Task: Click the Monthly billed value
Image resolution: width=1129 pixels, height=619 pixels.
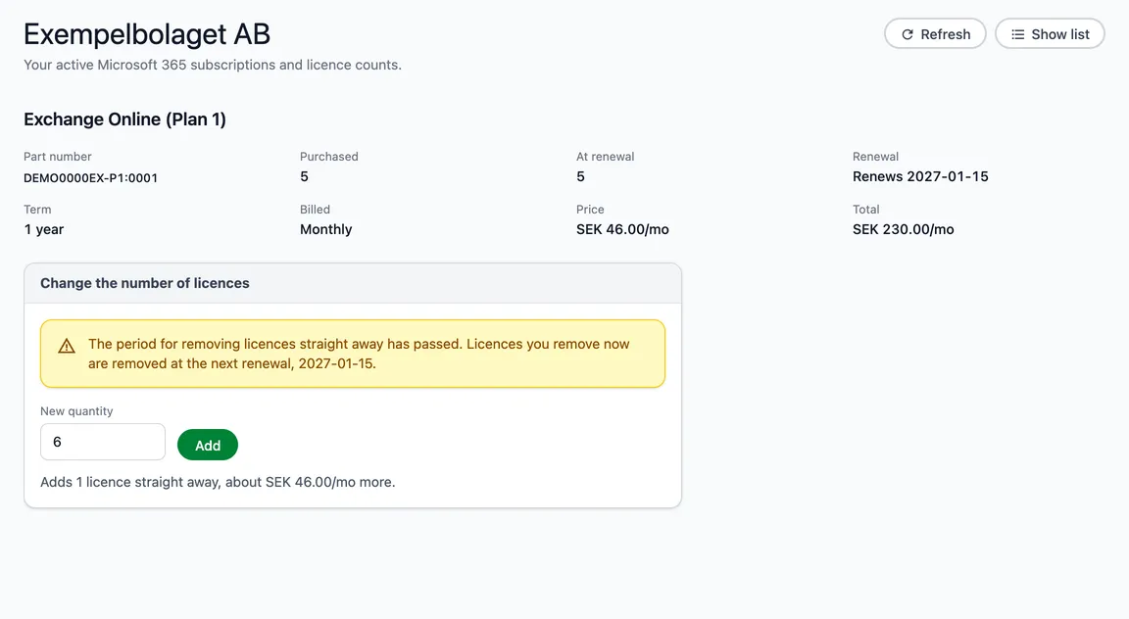Action: [x=326, y=229]
